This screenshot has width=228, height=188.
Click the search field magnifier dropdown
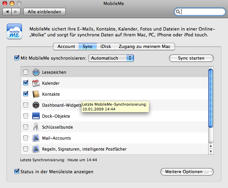[178, 12]
